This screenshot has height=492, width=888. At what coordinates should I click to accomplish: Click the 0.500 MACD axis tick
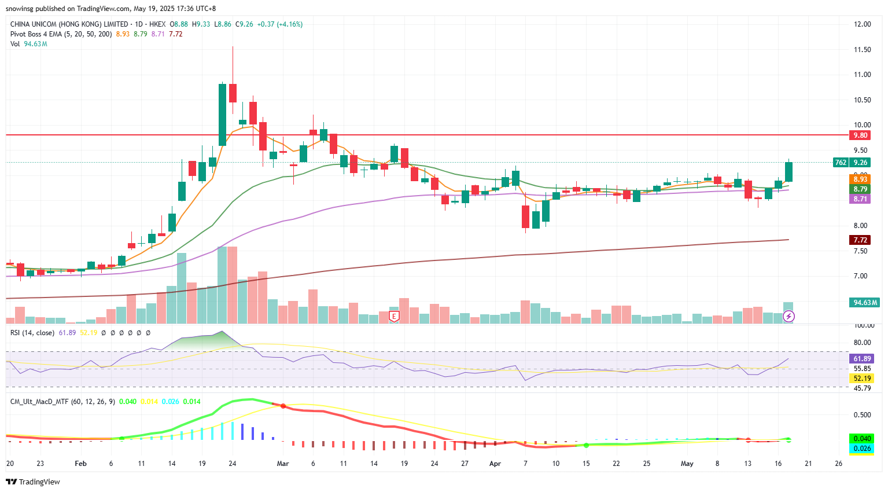click(862, 415)
